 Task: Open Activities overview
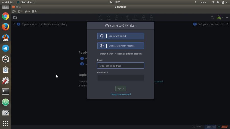coord(8,2)
